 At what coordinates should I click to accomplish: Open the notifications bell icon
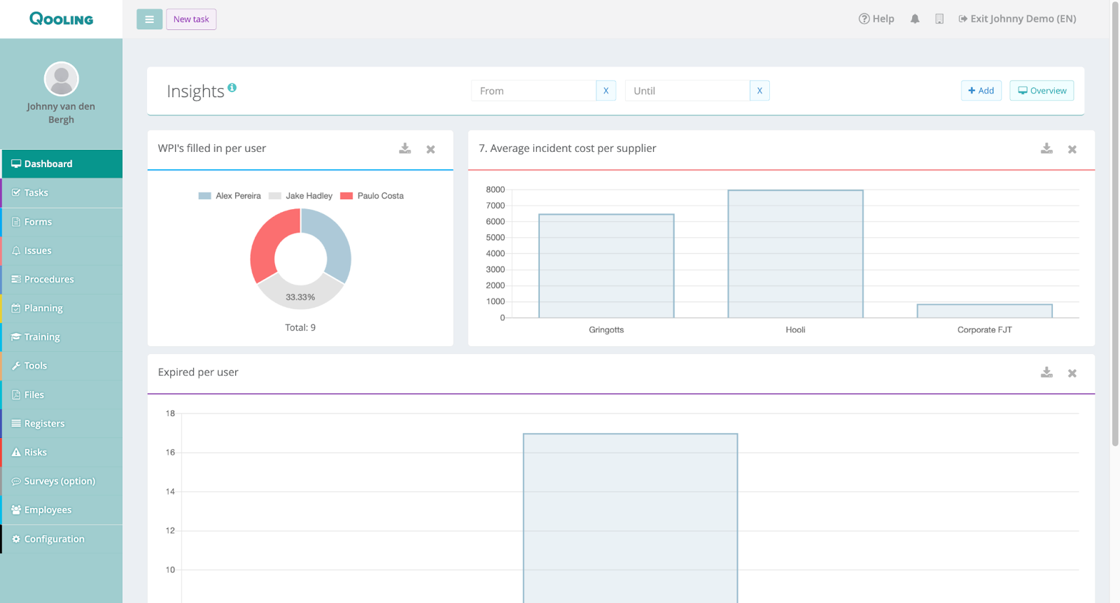(915, 19)
